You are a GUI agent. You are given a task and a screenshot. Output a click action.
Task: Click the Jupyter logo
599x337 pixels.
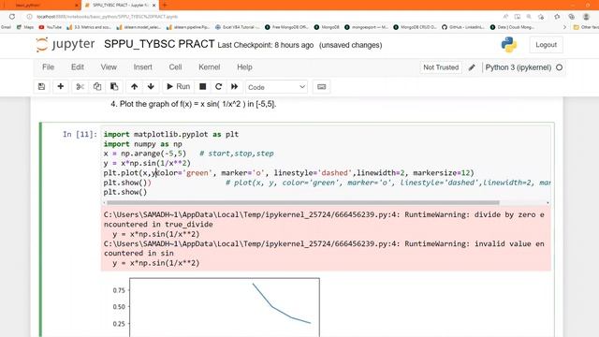click(x=66, y=44)
